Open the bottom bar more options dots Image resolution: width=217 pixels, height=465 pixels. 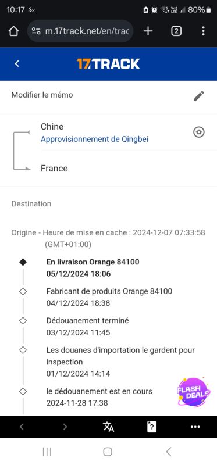click(195, 427)
